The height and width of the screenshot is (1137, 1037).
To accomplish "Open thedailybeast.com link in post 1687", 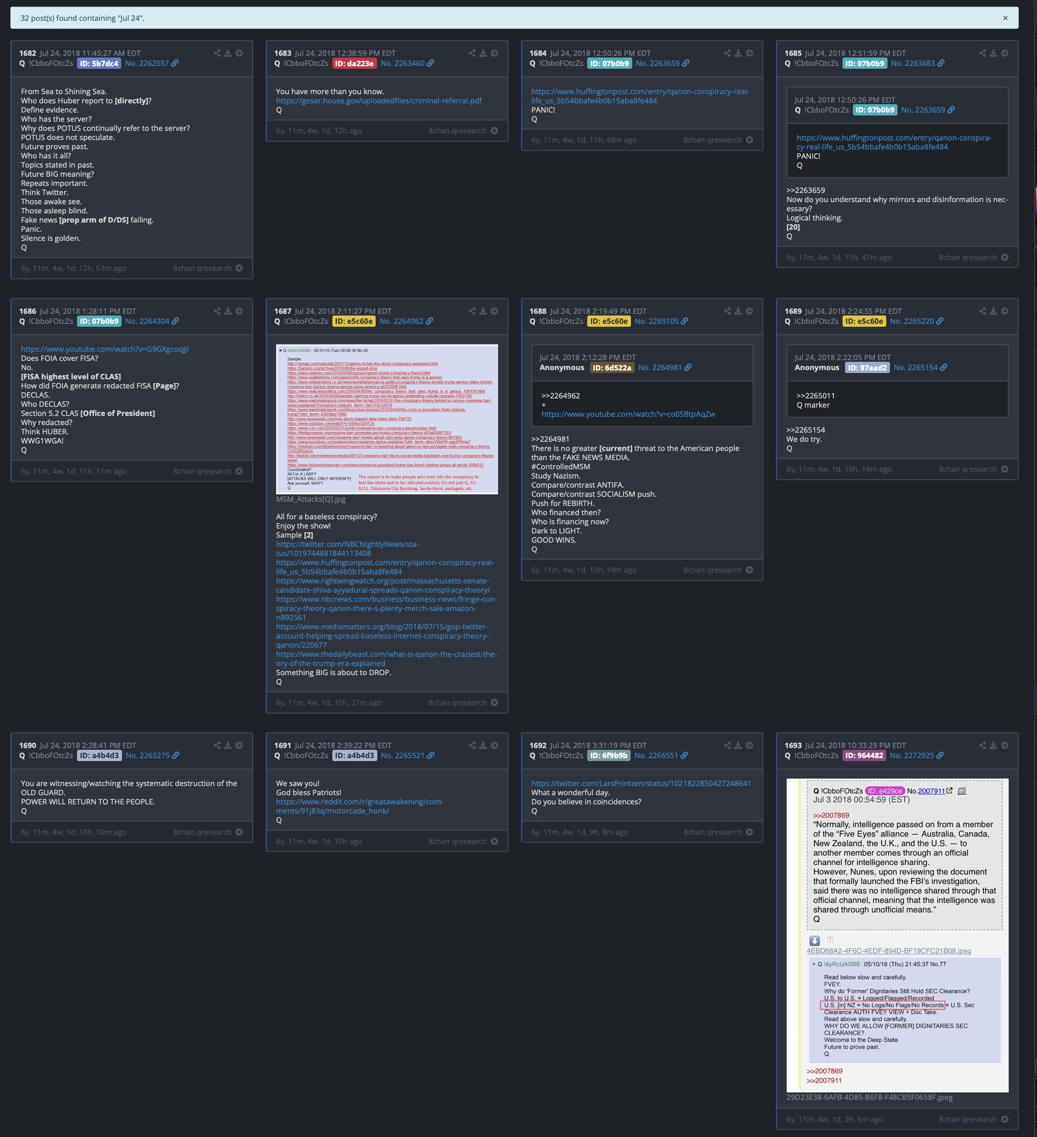I will (386, 659).
